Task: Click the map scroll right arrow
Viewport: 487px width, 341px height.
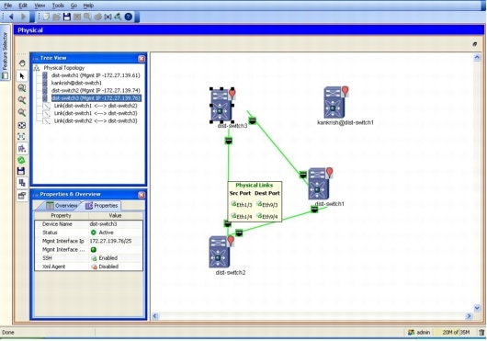Action: pyautogui.click(x=469, y=316)
